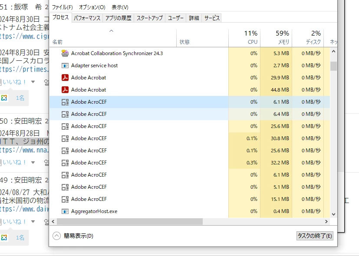
Task: Switch to the パフォーマンス tab
Action: coord(87,18)
